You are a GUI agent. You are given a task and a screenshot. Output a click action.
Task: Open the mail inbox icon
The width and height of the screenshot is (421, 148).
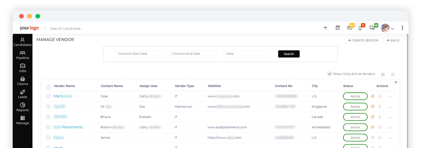(350, 28)
